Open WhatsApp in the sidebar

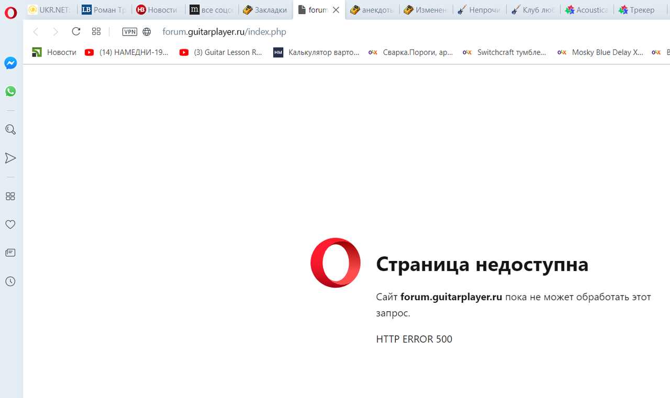click(x=10, y=92)
